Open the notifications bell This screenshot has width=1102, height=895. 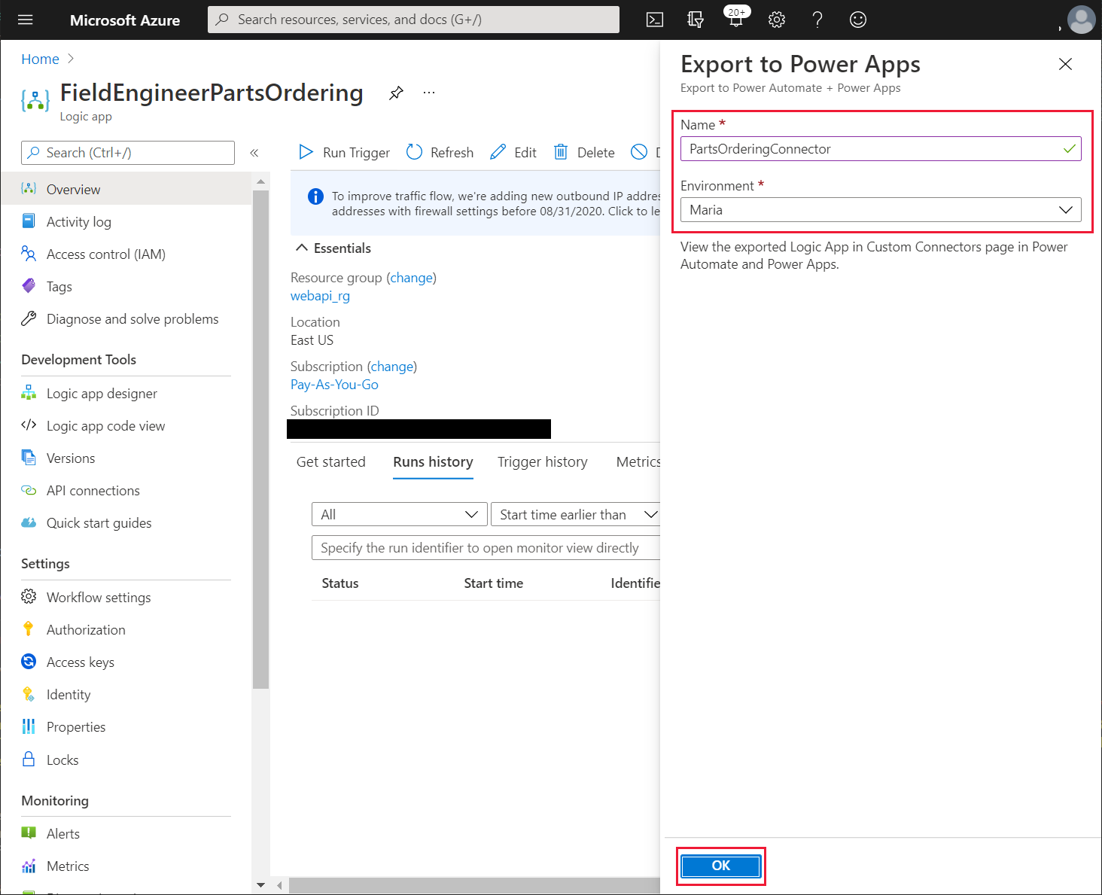735,20
